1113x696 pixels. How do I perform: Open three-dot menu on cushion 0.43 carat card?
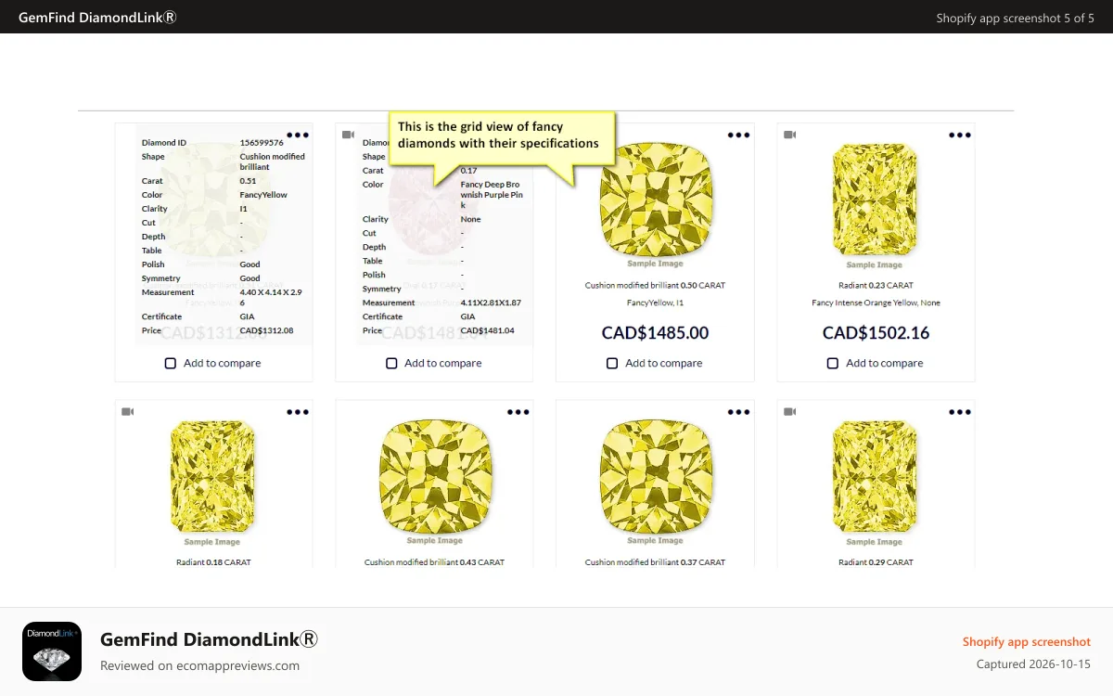(x=518, y=412)
